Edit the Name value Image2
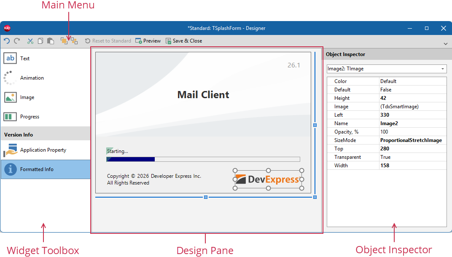The width and height of the screenshot is (452, 257). (x=412, y=123)
